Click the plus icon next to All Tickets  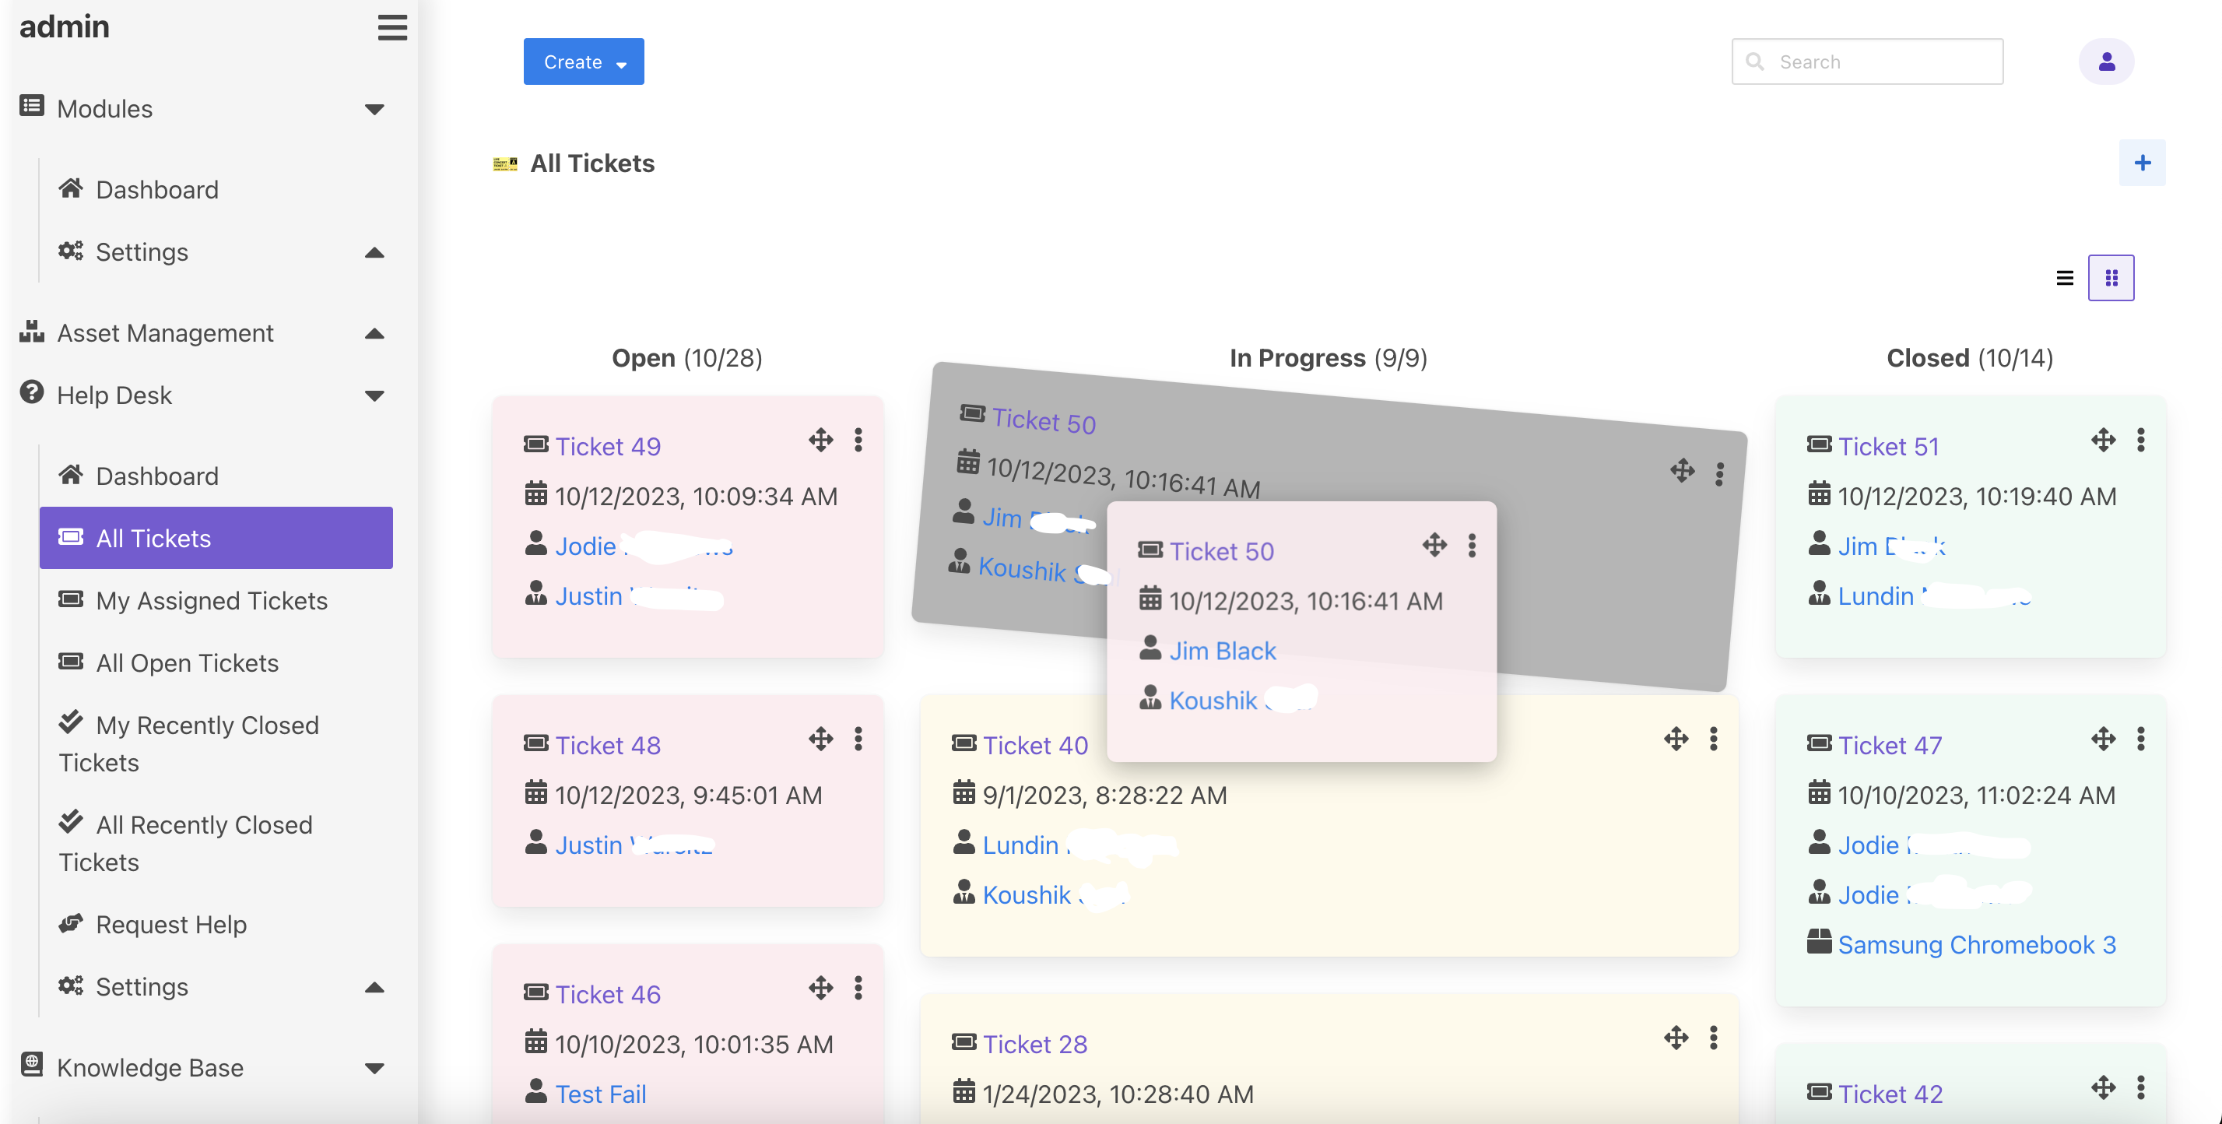[2142, 163]
